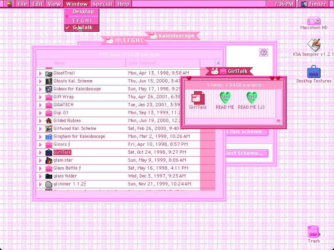Image resolution: width=334 pixels, height=250 pixels.
Task: Expand the GIGATECH disclosure triangle
Action: coord(40,105)
